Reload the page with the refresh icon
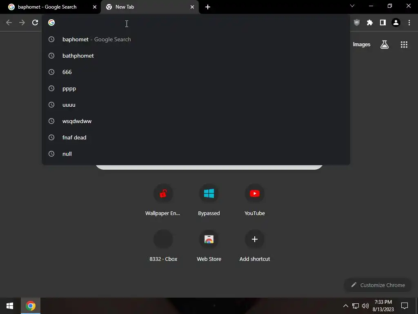This screenshot has width=418, height=314. [x=35, y=23]
